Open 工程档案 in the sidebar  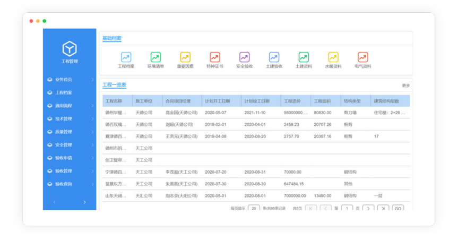[x=64, y=92]
